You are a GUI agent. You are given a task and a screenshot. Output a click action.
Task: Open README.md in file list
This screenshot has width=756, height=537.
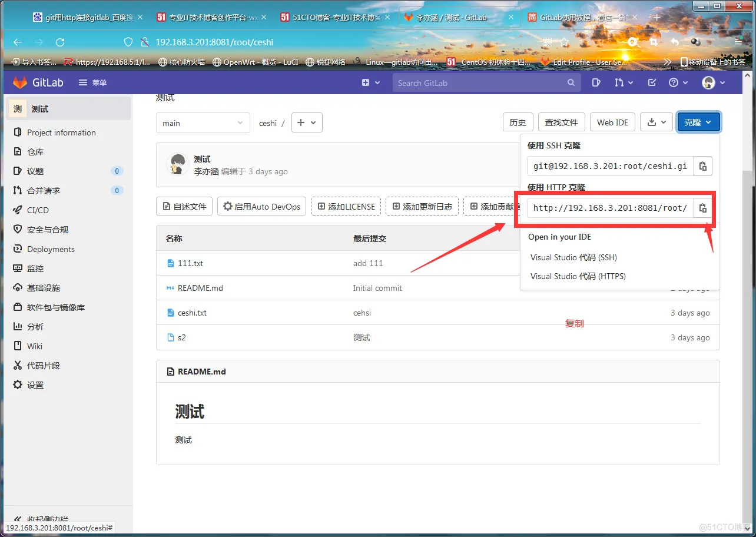[x=200, y=288]
